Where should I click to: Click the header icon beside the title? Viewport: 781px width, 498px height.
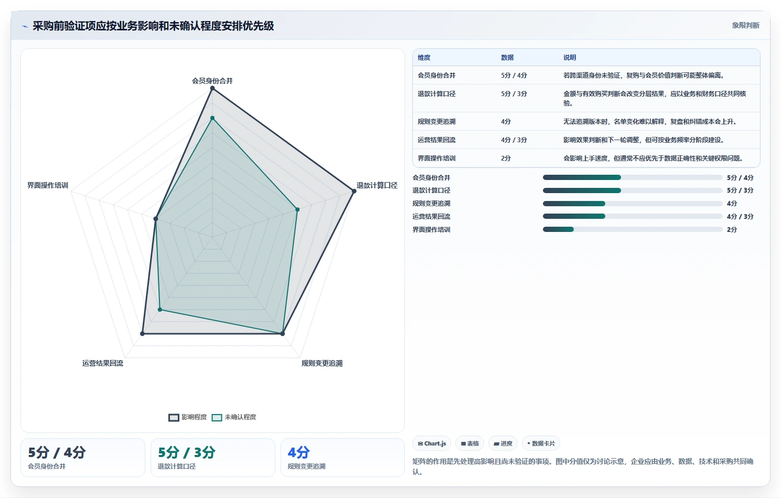coord(25,26)
